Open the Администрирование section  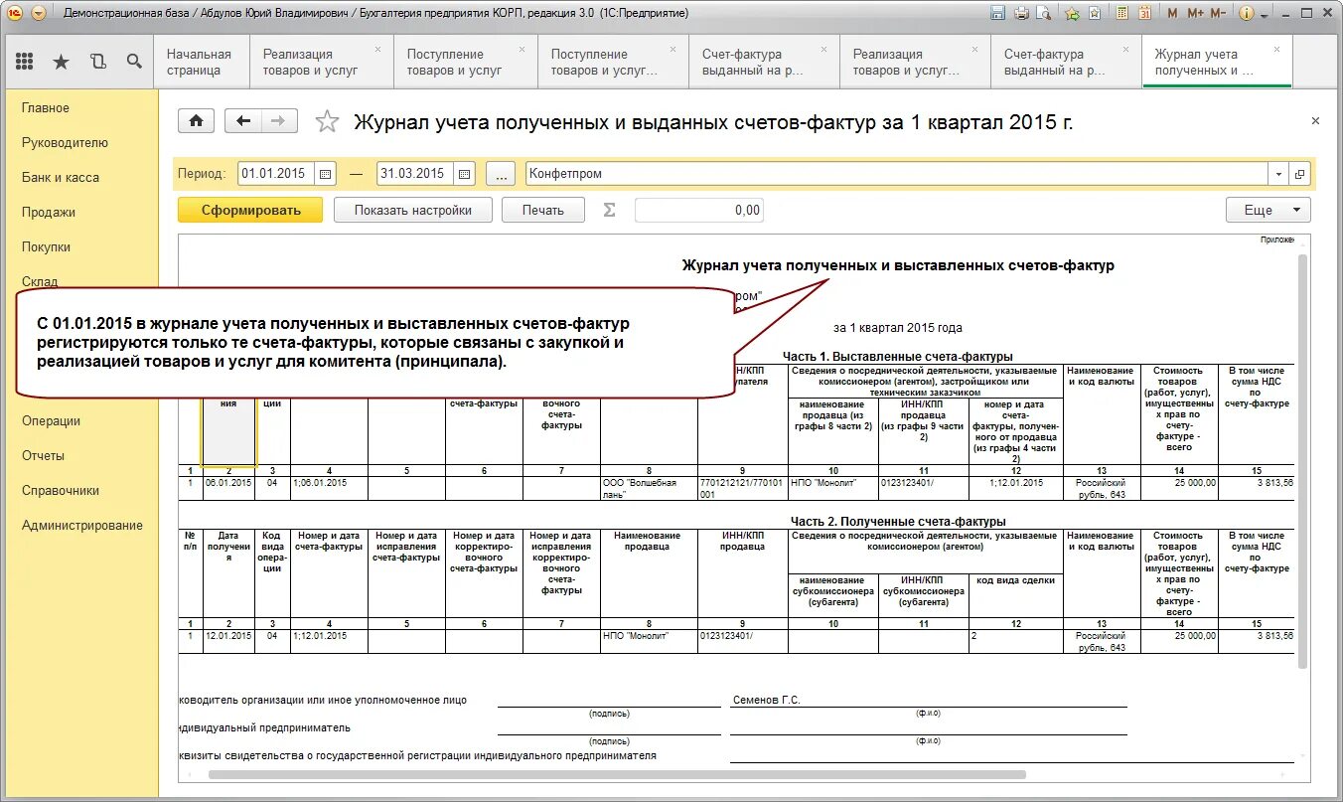[82, 525]
